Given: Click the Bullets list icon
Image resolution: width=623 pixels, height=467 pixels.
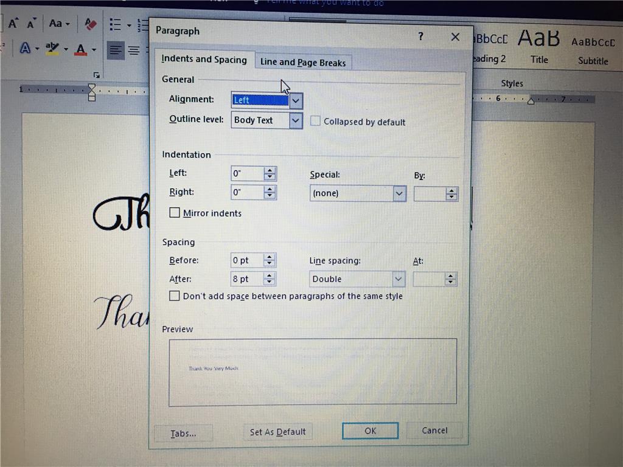Looking at the screenshot, I should tap(115, 24).
